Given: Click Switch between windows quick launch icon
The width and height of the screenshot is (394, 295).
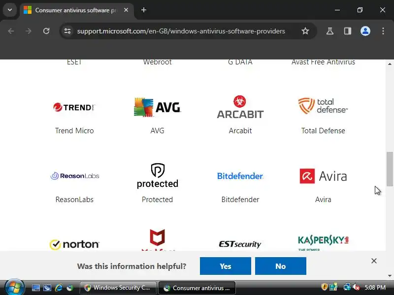Looking at the screenshot, I should click(47, 288).
